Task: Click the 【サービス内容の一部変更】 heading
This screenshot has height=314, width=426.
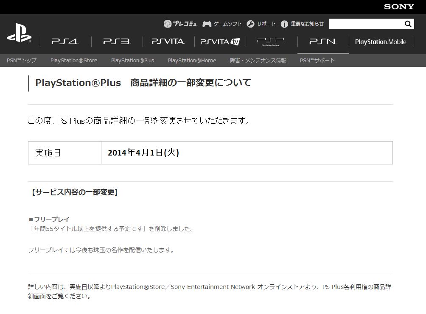Action: pyautogui.click(x=74, y=192)
